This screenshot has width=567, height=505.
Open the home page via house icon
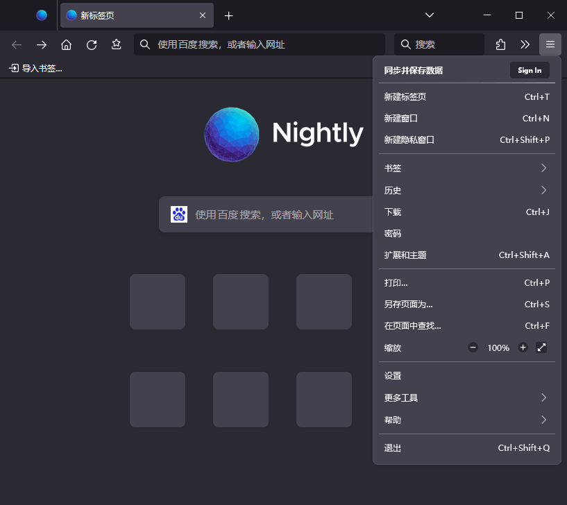click(66, 45)
